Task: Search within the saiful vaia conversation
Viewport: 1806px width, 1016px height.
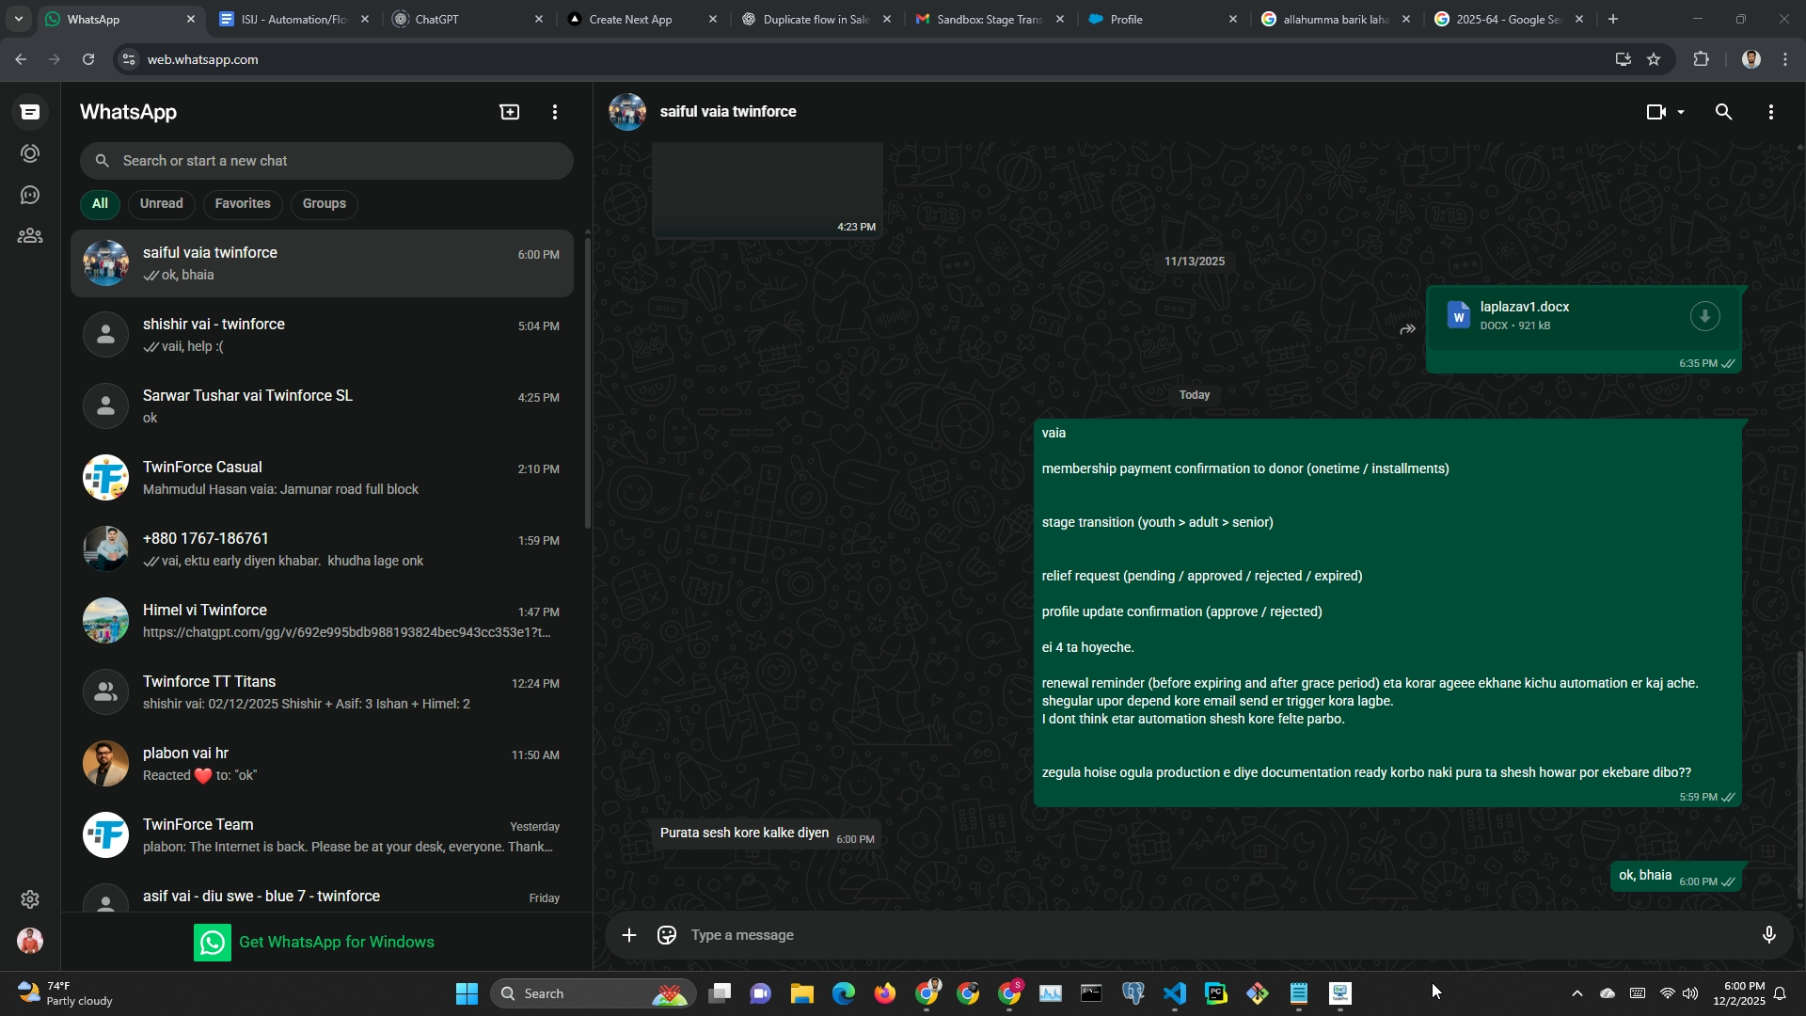Action: click(x=1723, y=112)
